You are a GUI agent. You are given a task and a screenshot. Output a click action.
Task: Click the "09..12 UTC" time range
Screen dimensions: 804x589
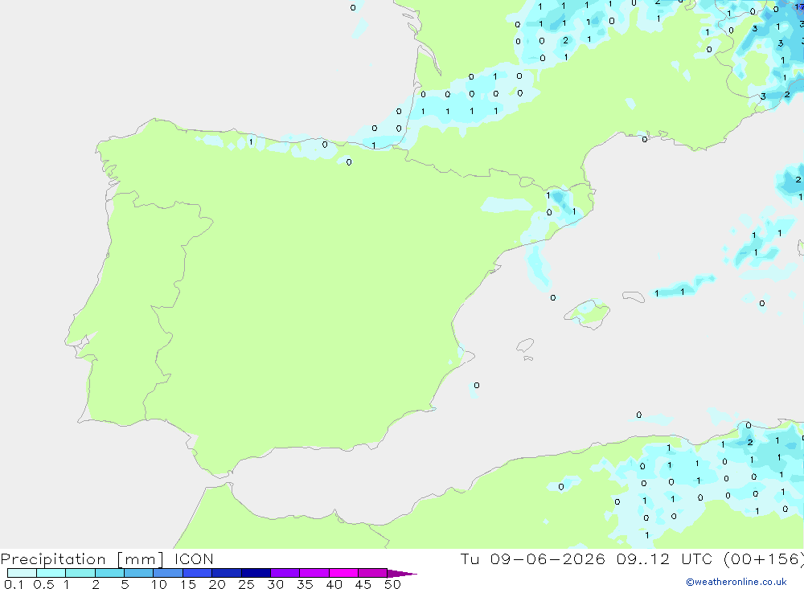click(665, 558)
